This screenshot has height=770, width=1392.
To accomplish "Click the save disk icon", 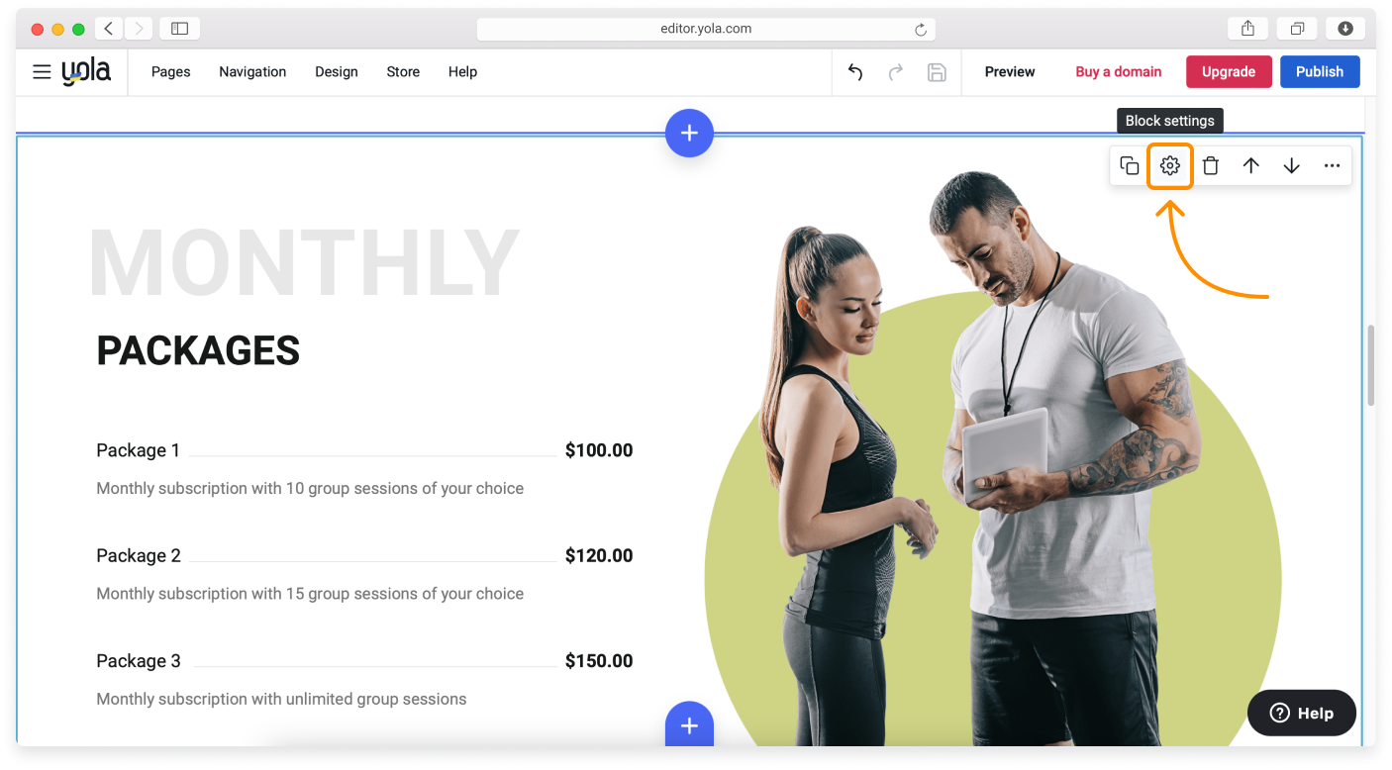I will click(937, 72).
